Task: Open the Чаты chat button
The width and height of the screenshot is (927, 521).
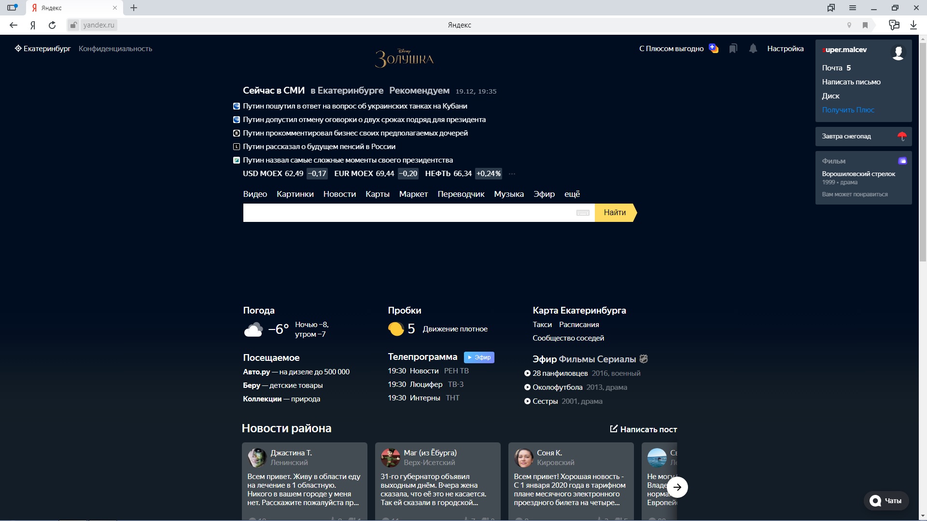Action: pos(886,501)
